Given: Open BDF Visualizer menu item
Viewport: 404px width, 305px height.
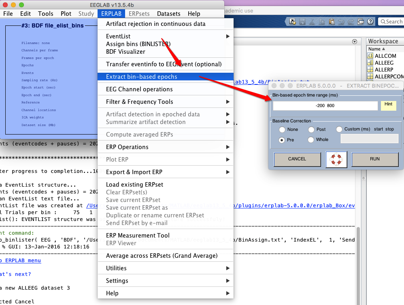Looking at the screenshot, I should click(x=166, y=52).
